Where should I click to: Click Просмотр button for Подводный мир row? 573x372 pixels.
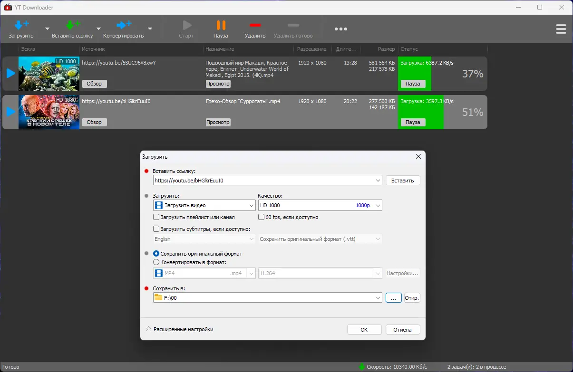tap(218, 84)
